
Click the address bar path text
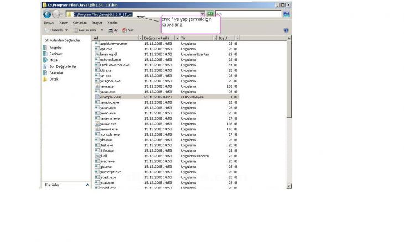tap(103, 14)
